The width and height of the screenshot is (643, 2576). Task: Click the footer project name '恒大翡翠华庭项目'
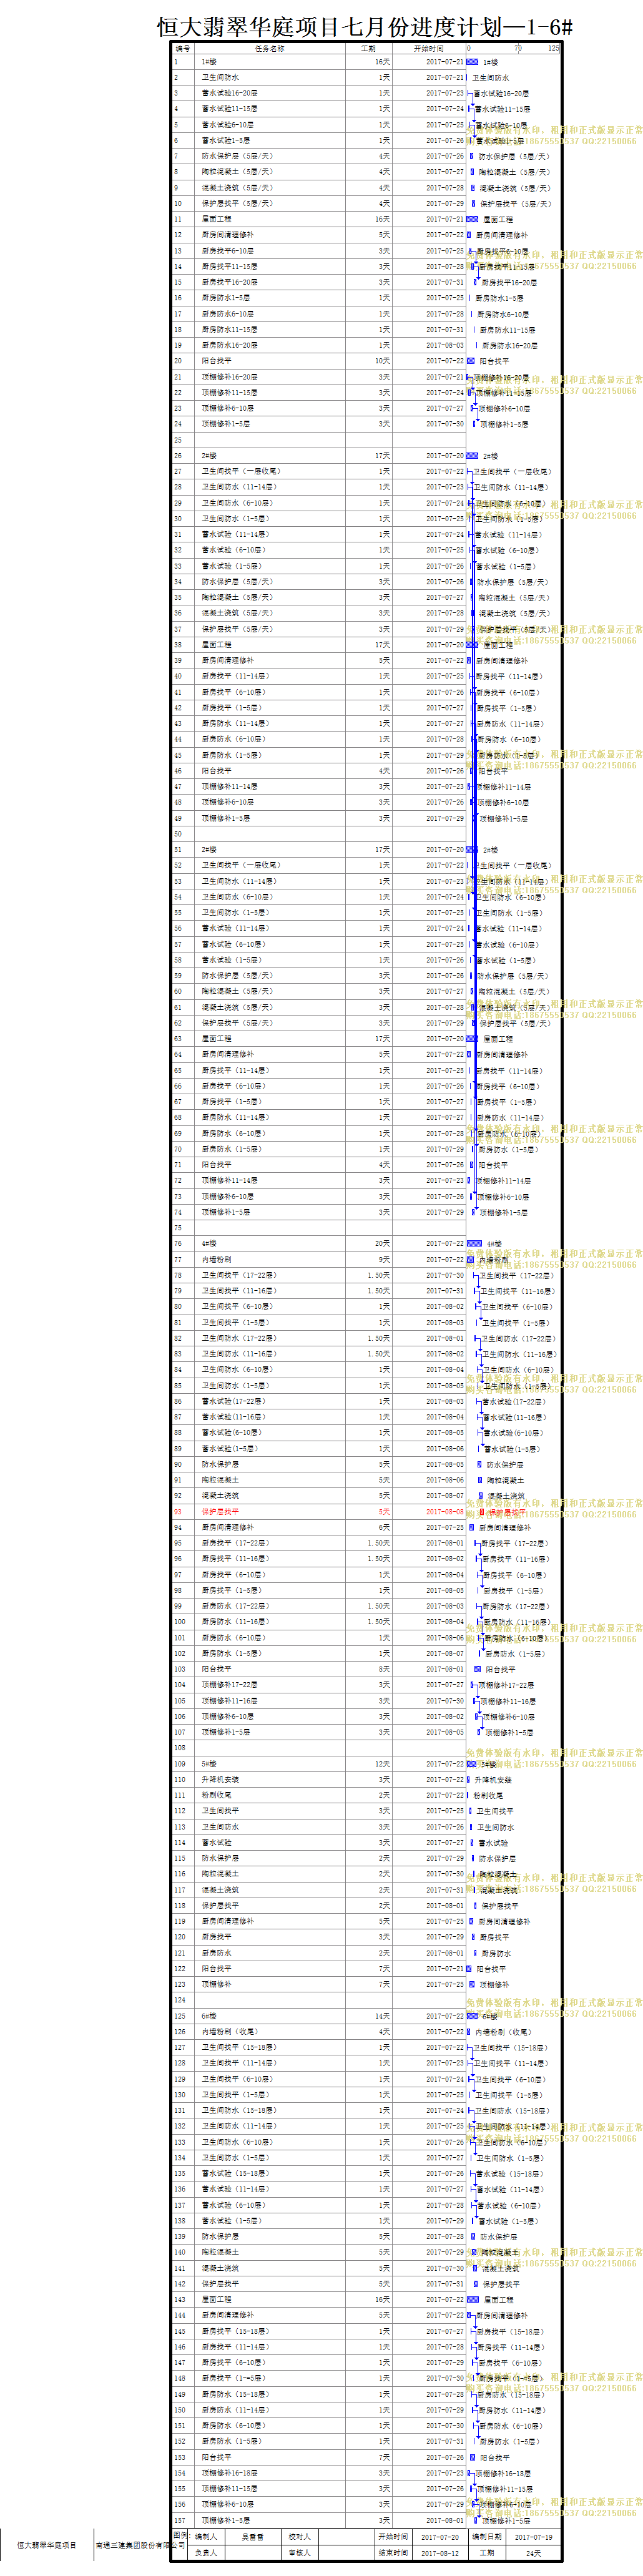(x=47, y=2545)
